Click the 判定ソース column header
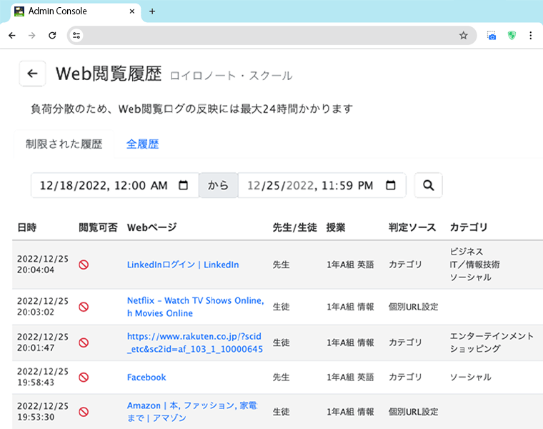The width and height of the screenshot is (543, 429). pyautogui.click(x=412, y=227)
